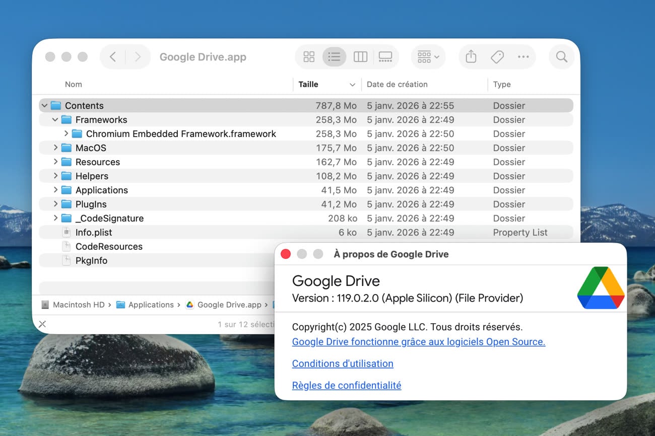
Task: Open the Share menu in the toolbar
Action: [x=471, y=57]
